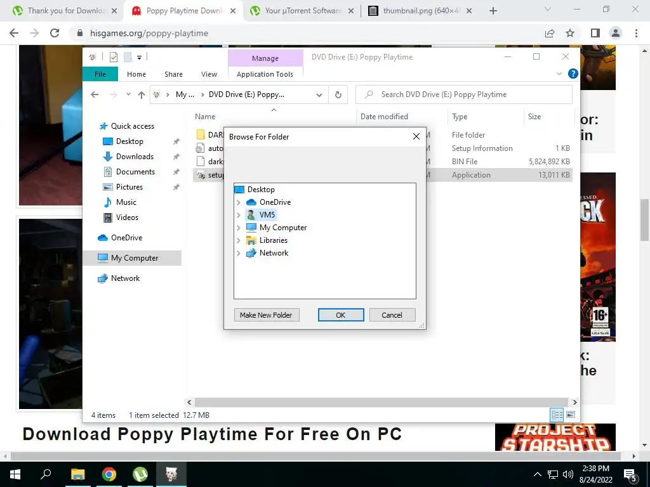This screenshot has width=650, height=487.
Task: Open Chrome three-dot menu
Action: 636,33
